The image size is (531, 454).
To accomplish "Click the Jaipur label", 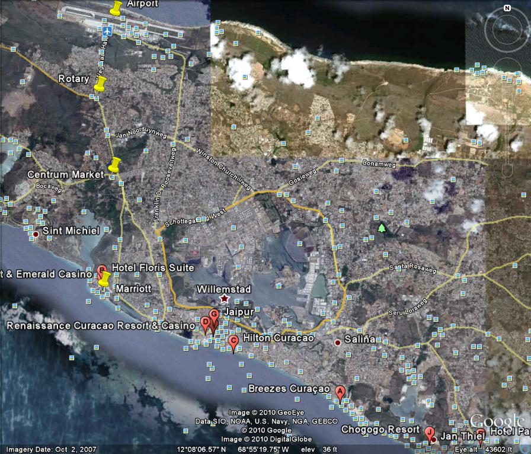I will [x=239, y=312].
